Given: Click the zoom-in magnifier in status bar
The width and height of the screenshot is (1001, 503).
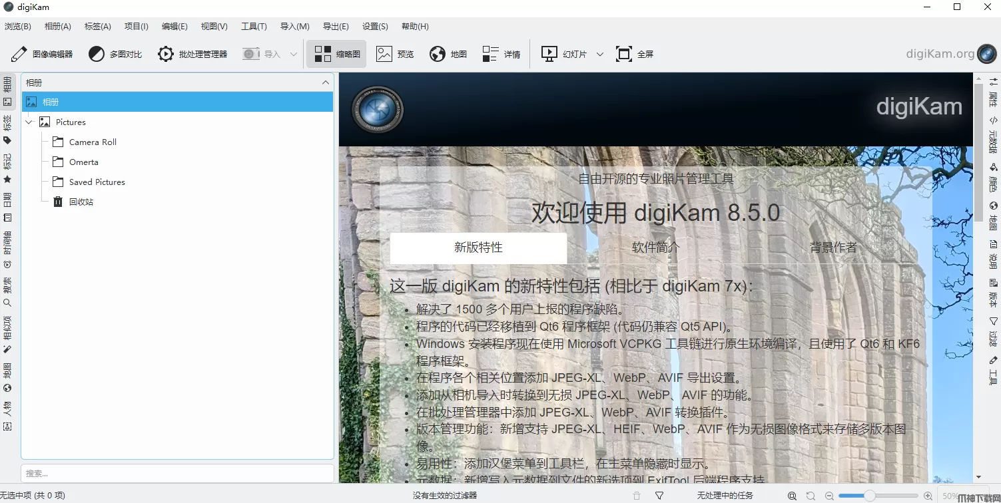Looking at the screenshot, I should pyautogui.click(x=928, y=496).
